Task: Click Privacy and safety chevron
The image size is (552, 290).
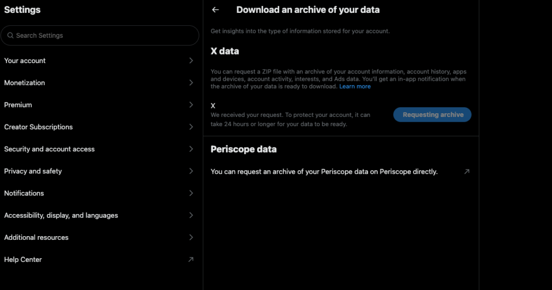Action: 191,171
